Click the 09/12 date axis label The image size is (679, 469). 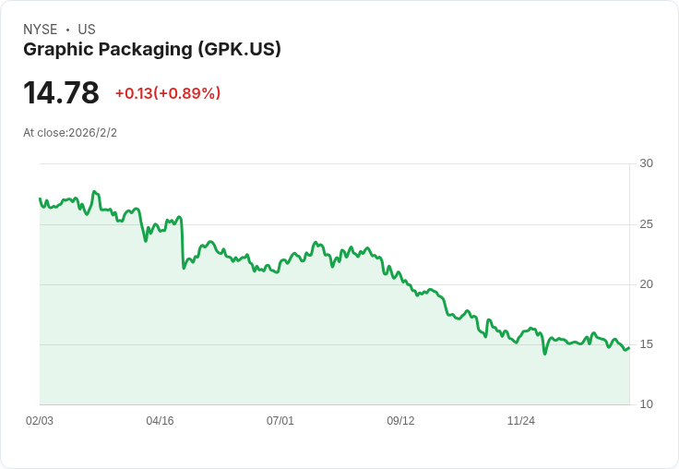click(400, 421)
